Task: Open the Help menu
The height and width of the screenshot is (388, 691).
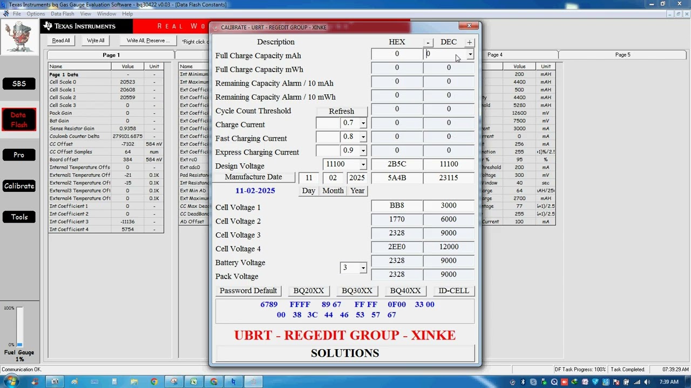Action: click(127, 13)
